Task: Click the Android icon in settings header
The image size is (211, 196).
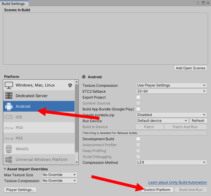Action: (84, 77)
